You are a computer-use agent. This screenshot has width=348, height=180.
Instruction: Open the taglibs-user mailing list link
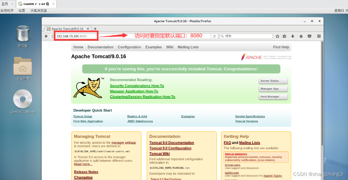[232, 173]
